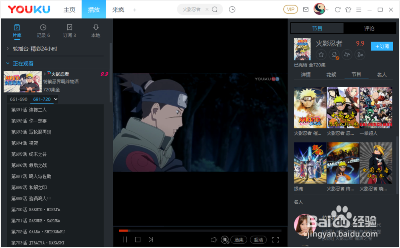Screen dimensions: 400x248
Task: Switch to the 评论 tab
Action: (x=369, y=28)
